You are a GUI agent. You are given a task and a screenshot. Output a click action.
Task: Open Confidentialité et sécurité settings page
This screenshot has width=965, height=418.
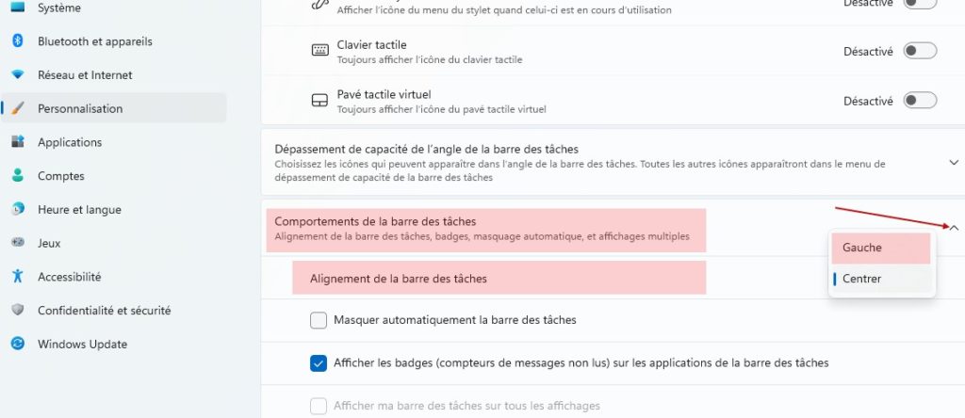pos(104,311)
